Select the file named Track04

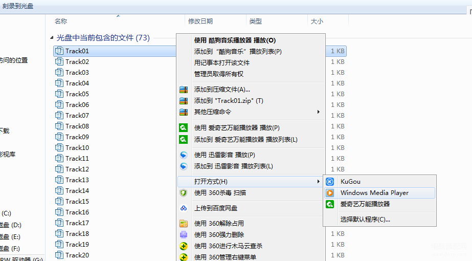pos(77,83)
